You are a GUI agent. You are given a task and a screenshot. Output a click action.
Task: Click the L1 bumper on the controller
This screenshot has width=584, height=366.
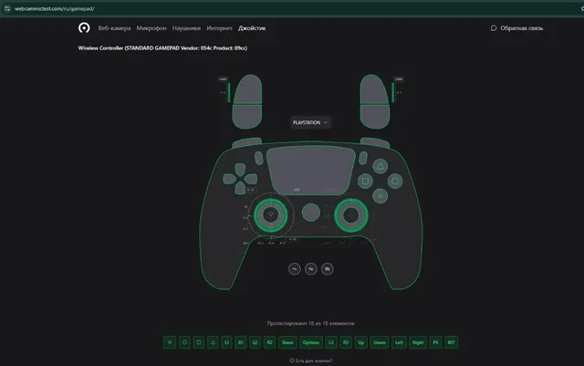247,142
